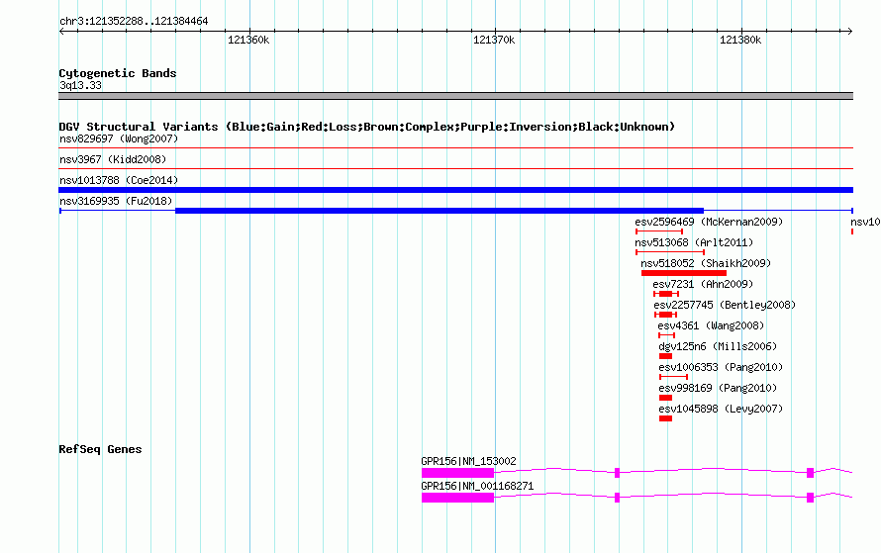Viewport: 881px width, 553px height.
Task: Open the esv2257745 (Bentley2008) label
Action: (x=725, y=305)
